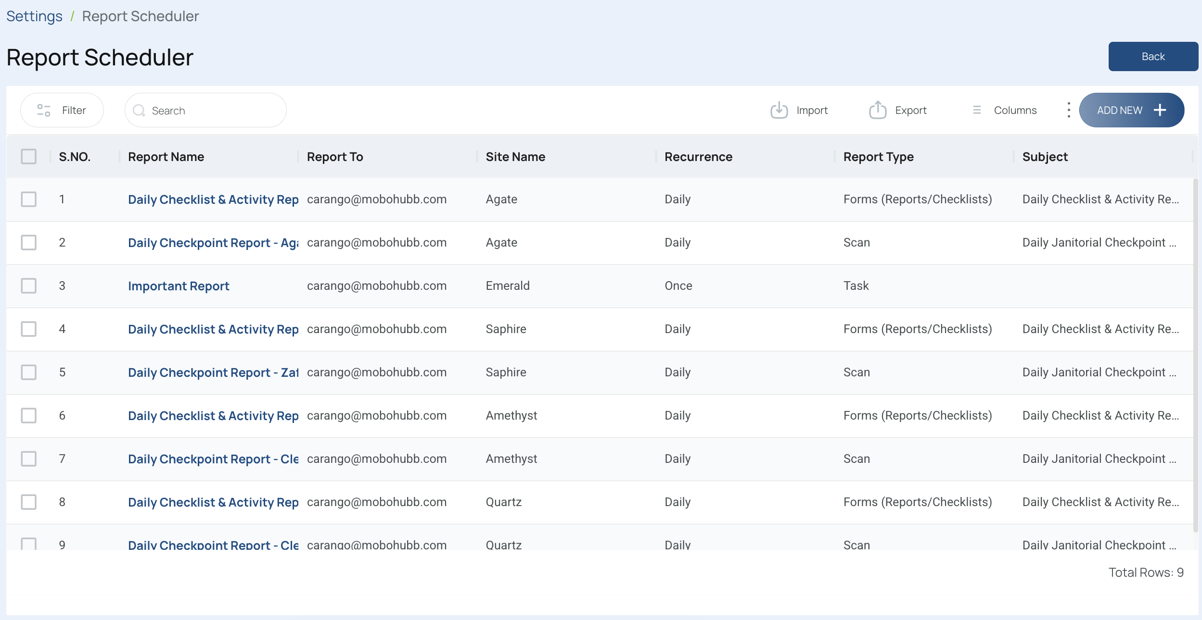Click the Report Type column header

click(878, 157)
